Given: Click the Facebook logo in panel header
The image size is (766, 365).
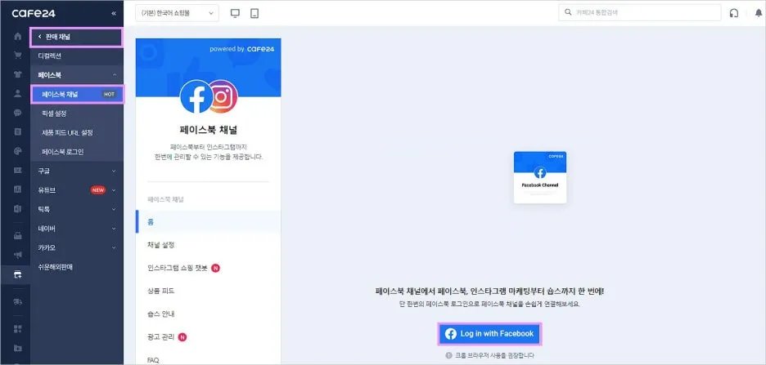Looking at the screenshot, I should (196, 96).
